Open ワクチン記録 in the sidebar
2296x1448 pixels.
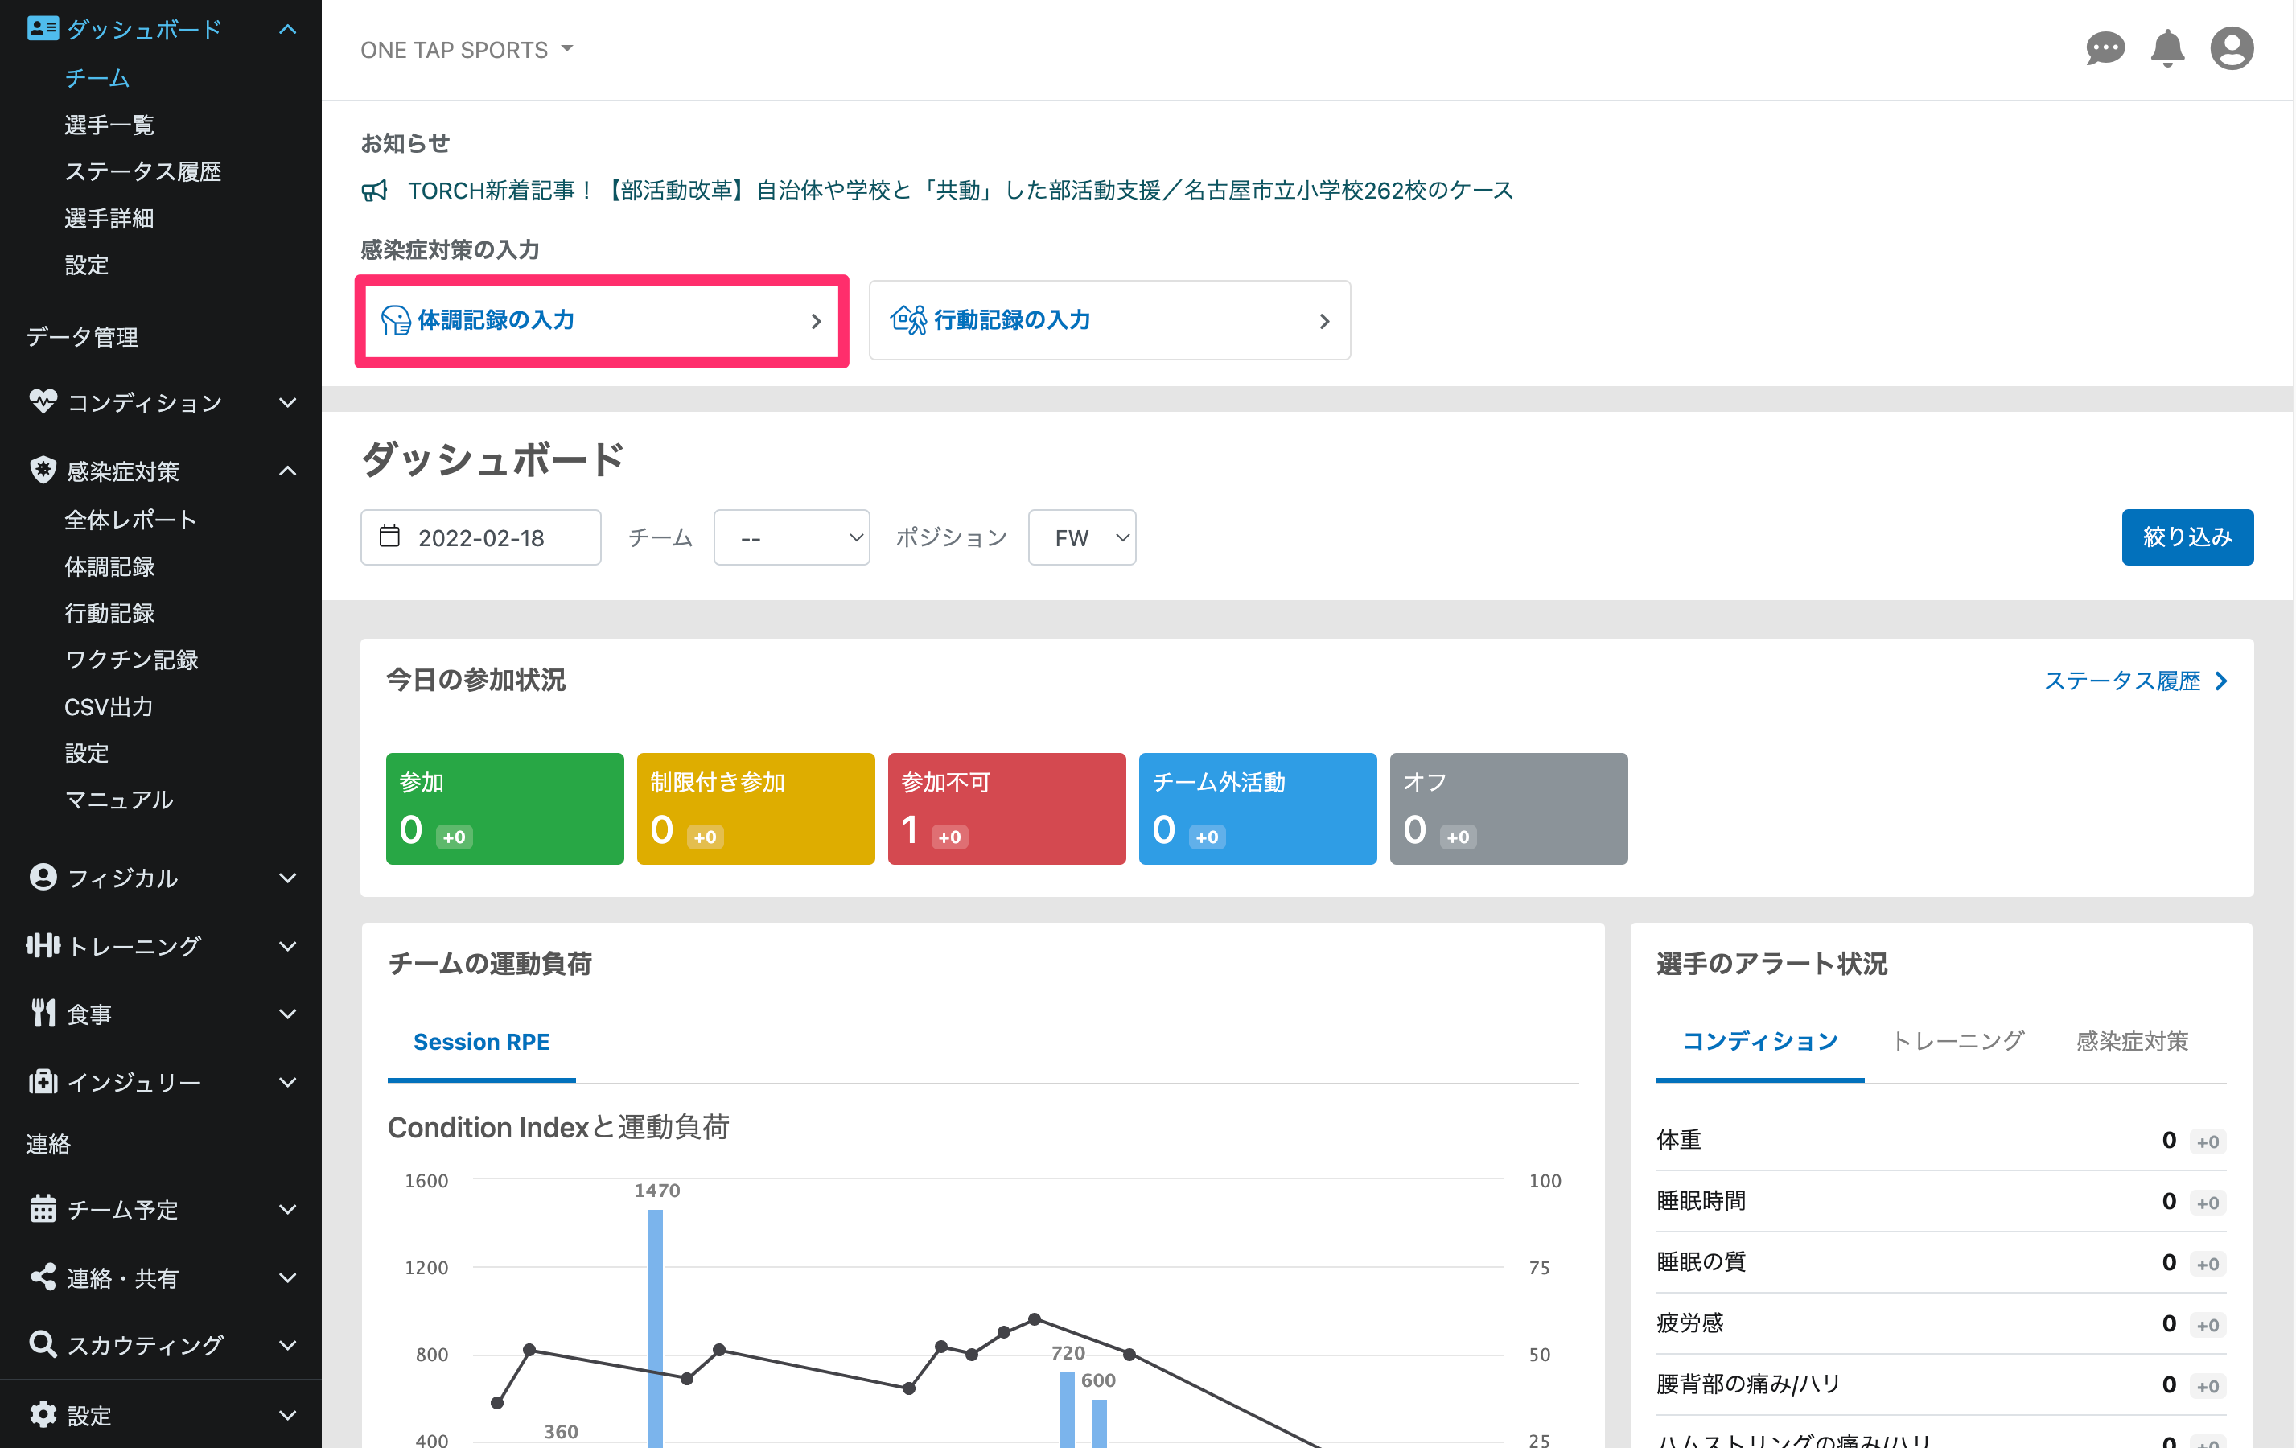[x=130, y=660]
